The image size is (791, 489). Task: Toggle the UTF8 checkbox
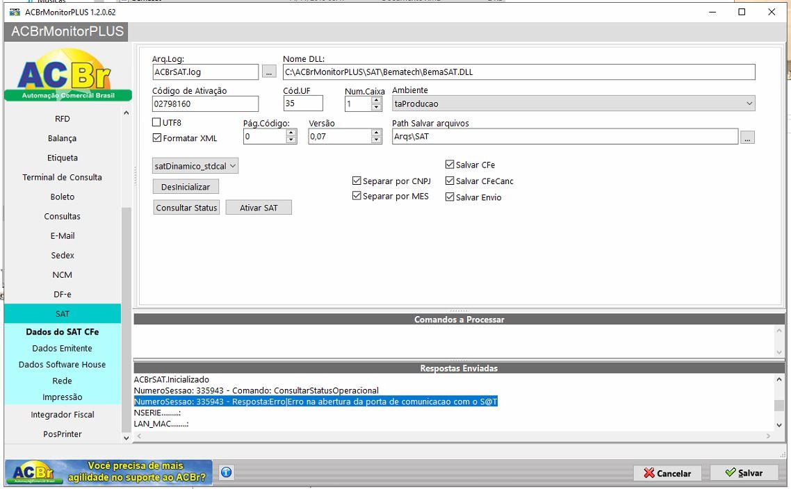click(x=156, y=122)
